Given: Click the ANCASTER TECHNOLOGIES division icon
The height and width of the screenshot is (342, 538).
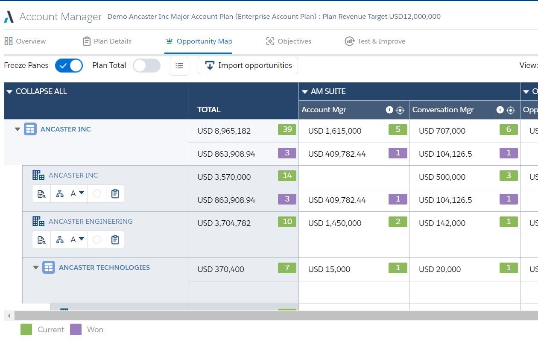Looking at the screenshot, I should coord(49,267).
